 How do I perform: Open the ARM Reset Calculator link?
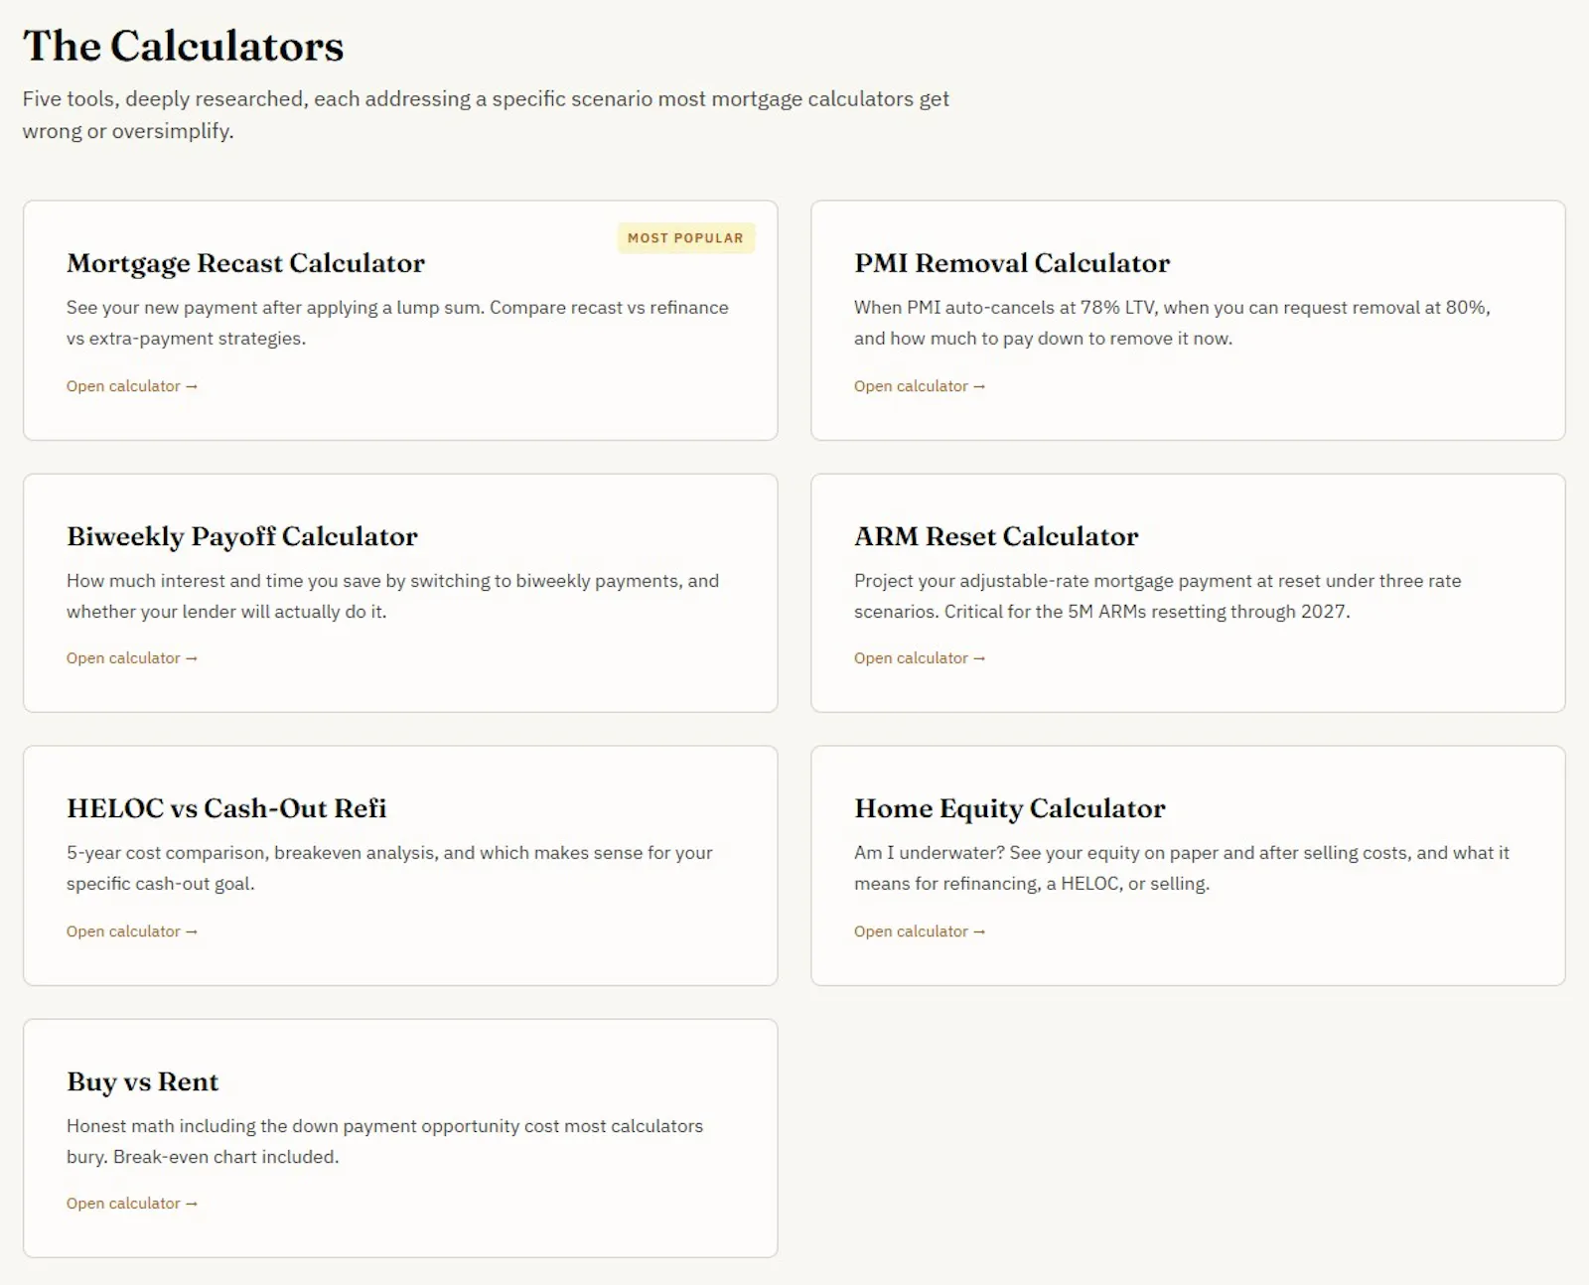[920, 658]
